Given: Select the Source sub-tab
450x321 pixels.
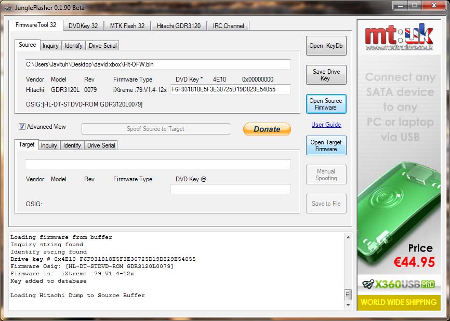Looking at the screenshot, I should pos(27,45).
